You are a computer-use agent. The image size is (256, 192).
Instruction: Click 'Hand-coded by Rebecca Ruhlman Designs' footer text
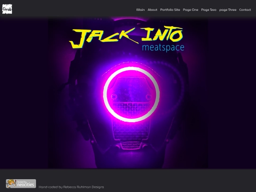click(71, 187)
